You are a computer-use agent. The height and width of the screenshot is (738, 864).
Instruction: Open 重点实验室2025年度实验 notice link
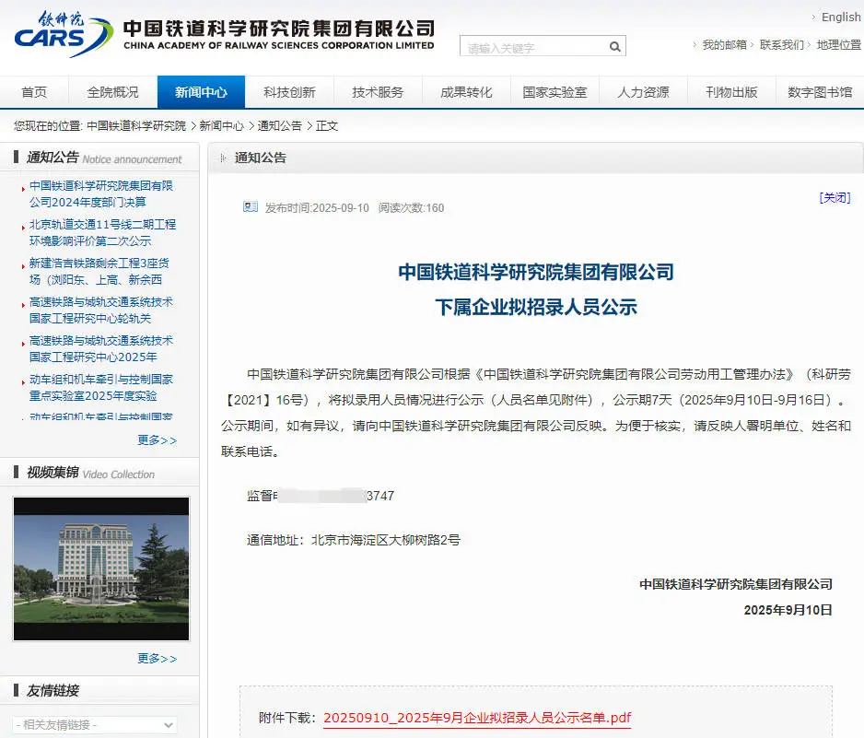[x=101, y=387]
